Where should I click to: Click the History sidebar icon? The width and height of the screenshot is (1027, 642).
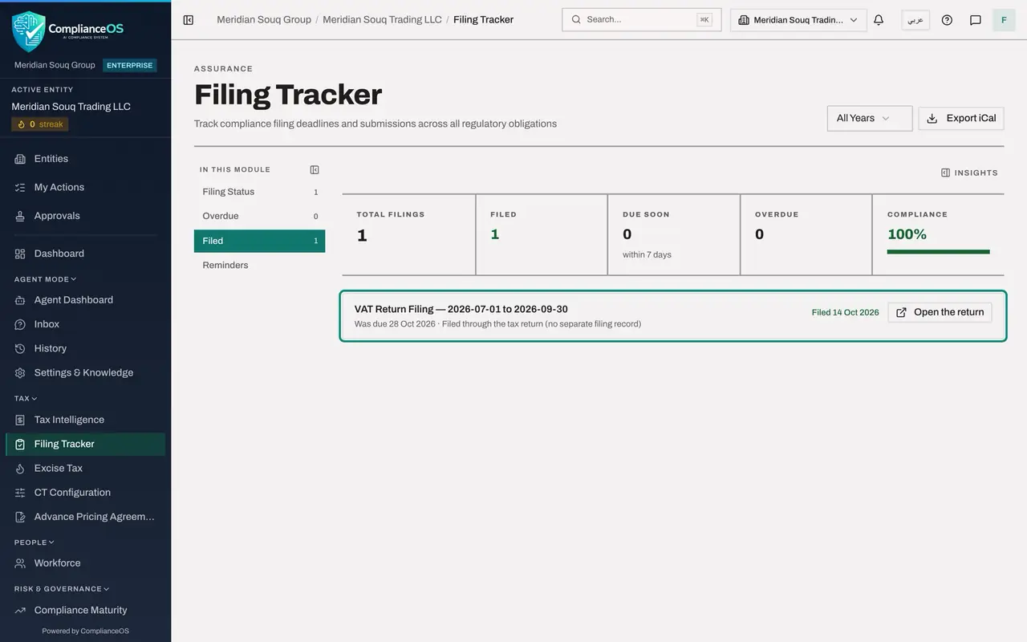coord(20,348)
